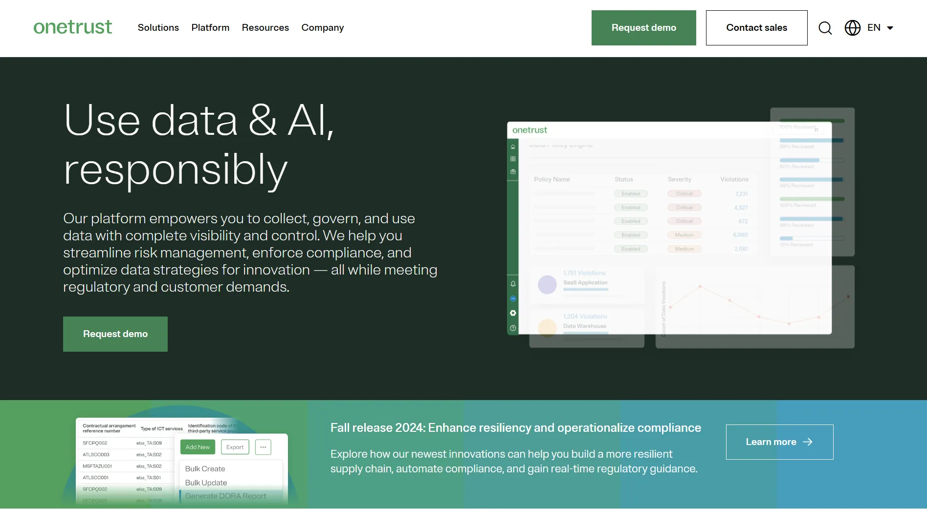Select the apps grid icon in the sidebar

(512, 159)
